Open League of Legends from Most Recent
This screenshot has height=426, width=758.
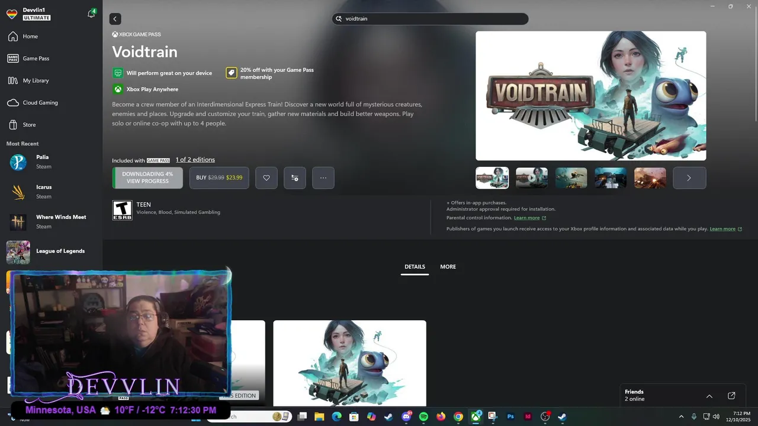coord(51,252)
